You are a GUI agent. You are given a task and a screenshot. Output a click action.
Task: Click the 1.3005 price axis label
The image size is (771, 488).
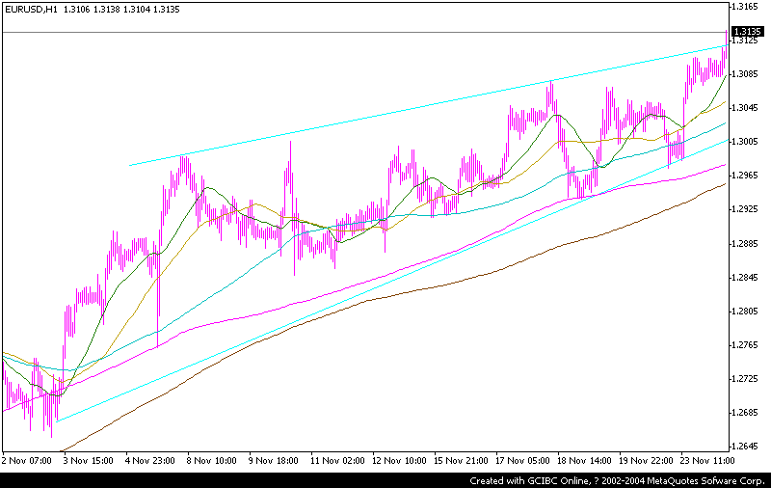tap(746, 142)
